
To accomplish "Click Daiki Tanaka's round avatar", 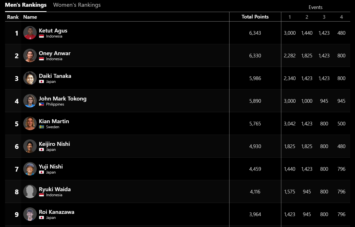I will click(30, 78).
